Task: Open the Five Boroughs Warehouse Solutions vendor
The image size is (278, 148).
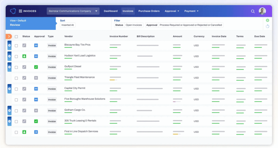Action: pos(85,99)
